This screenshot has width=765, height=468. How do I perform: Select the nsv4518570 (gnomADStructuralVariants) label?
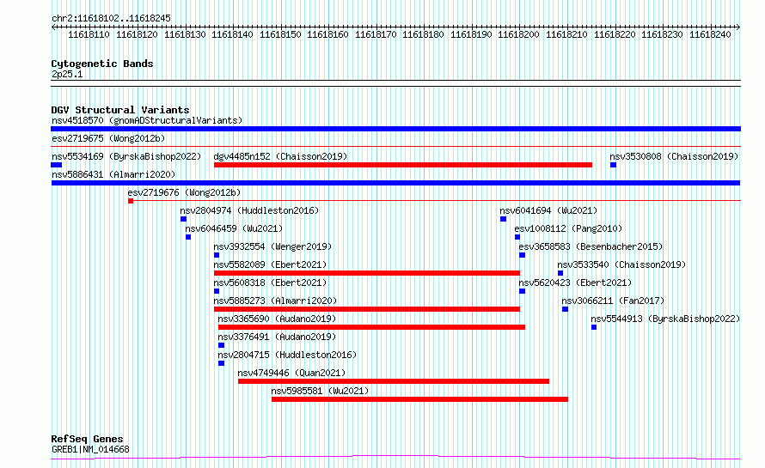tap(147, 120)
